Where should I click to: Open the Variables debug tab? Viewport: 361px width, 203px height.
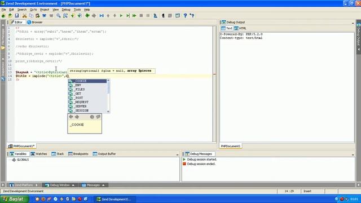point(18,154)
